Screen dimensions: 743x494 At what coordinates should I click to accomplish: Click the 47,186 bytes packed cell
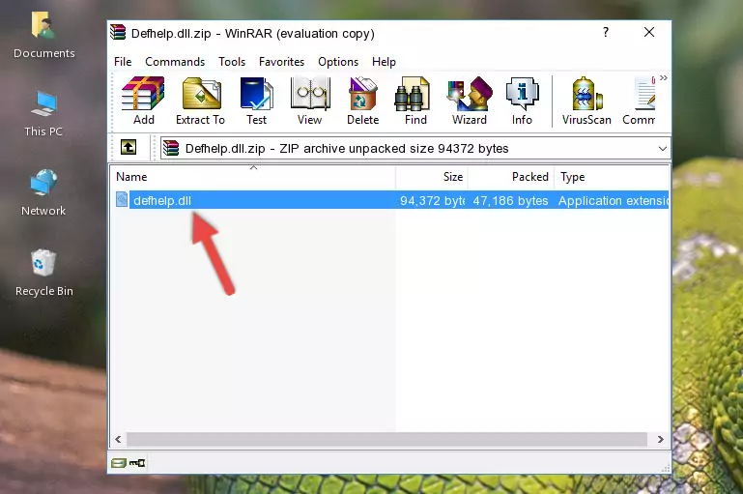[x=510, y=200]
